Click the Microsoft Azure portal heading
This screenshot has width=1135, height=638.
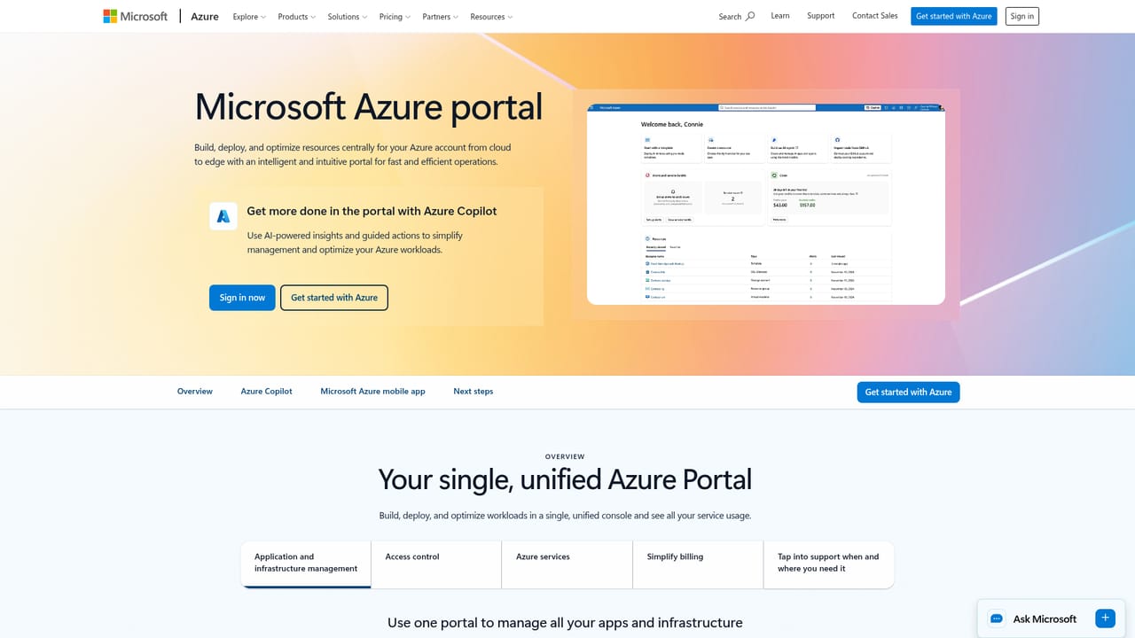tap(369, 107)
